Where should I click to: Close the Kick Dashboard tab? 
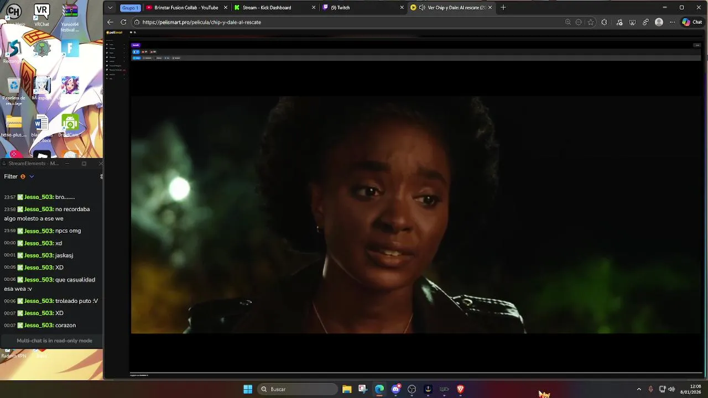coord(314,8)
